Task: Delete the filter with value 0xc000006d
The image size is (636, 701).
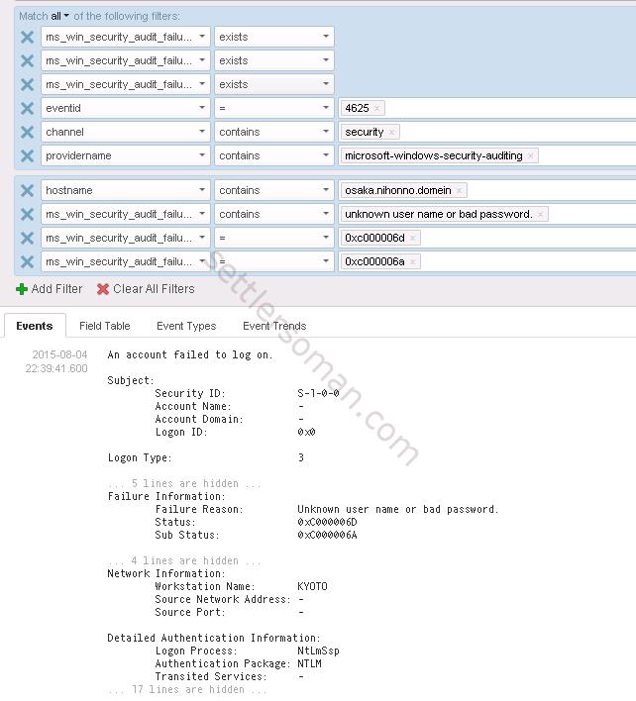Action: tap(28, 238)
